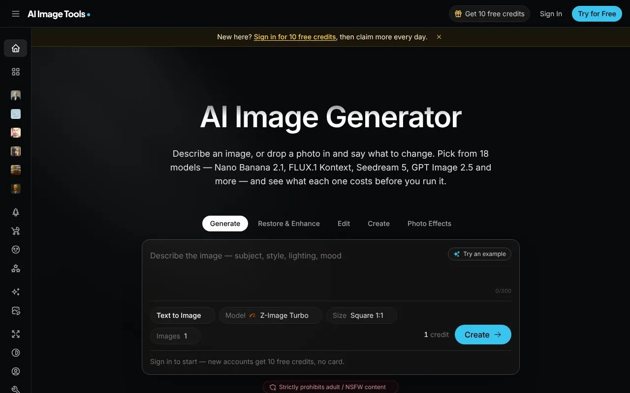This screenshot has width=630, height=393.
Task: Open the landscape painting thumbnail
Action: (16, 170)
